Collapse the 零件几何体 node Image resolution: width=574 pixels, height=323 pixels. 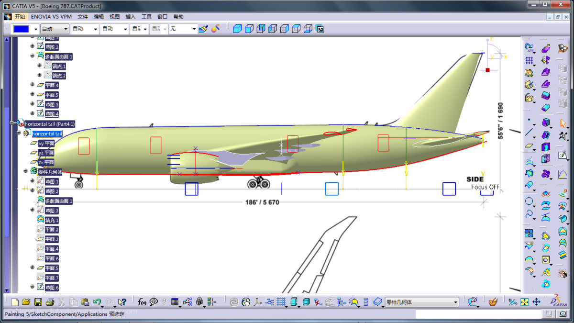[26, 171]
